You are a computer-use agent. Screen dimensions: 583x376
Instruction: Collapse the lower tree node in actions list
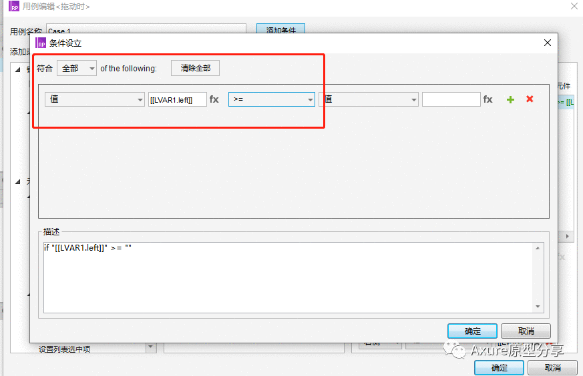pos(18,181)
